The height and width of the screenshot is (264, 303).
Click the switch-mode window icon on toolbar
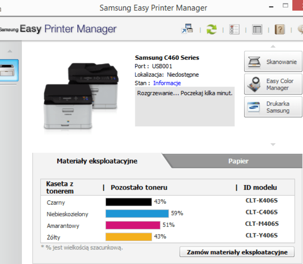pyautogui.click(x=186, y=29)
